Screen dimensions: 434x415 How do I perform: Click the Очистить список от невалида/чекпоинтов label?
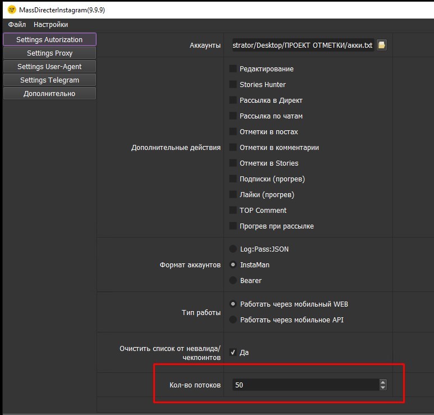[170, 353]
